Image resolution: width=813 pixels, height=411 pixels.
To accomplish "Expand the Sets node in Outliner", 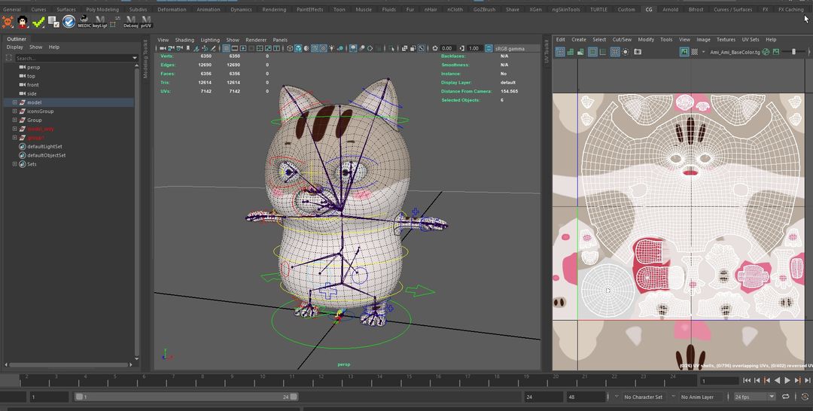I will 14,164.
